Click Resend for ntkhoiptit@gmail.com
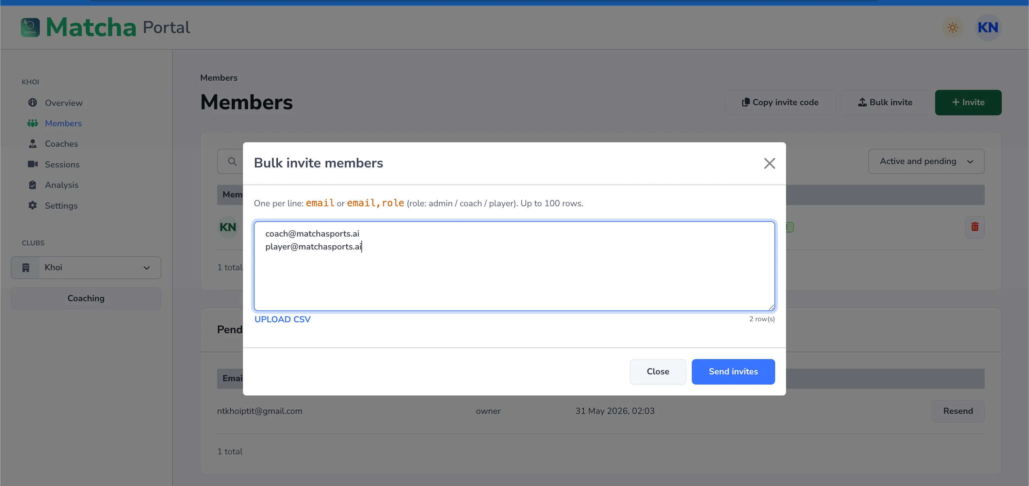1029x486 pixels. (x=958, y=411)
